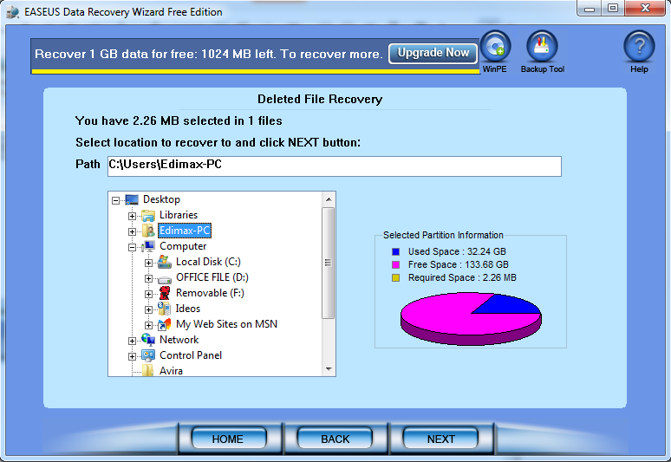Viewport: 671px width, 462px height.
Task: Click the yellow Required Space swatch
Action: [x=396, y=278]
